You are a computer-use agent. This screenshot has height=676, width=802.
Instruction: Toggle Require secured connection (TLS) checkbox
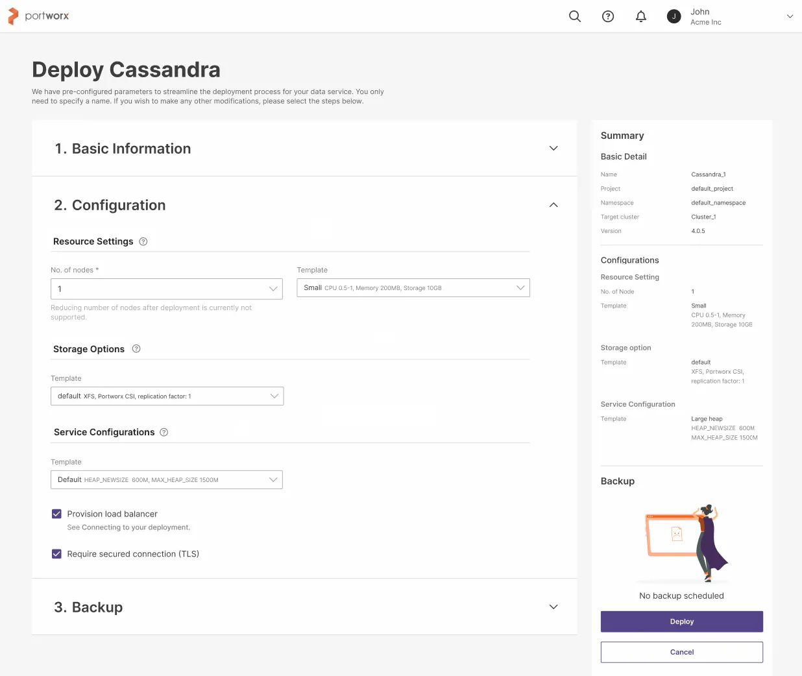click(56, 554)
